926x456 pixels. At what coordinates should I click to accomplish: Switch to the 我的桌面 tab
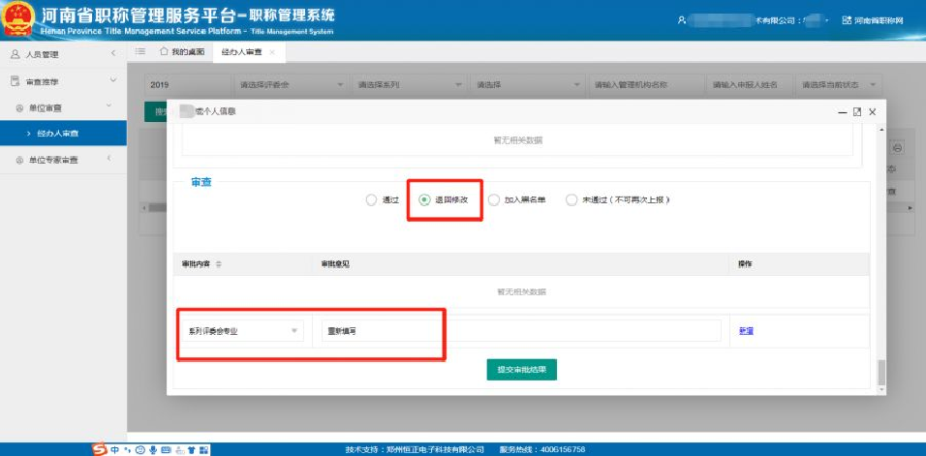point(182,52)
